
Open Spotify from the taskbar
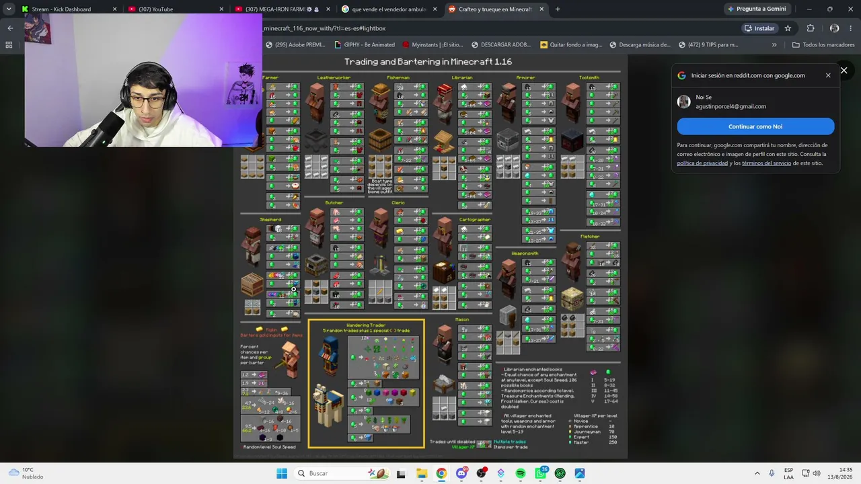pos(521,473)
